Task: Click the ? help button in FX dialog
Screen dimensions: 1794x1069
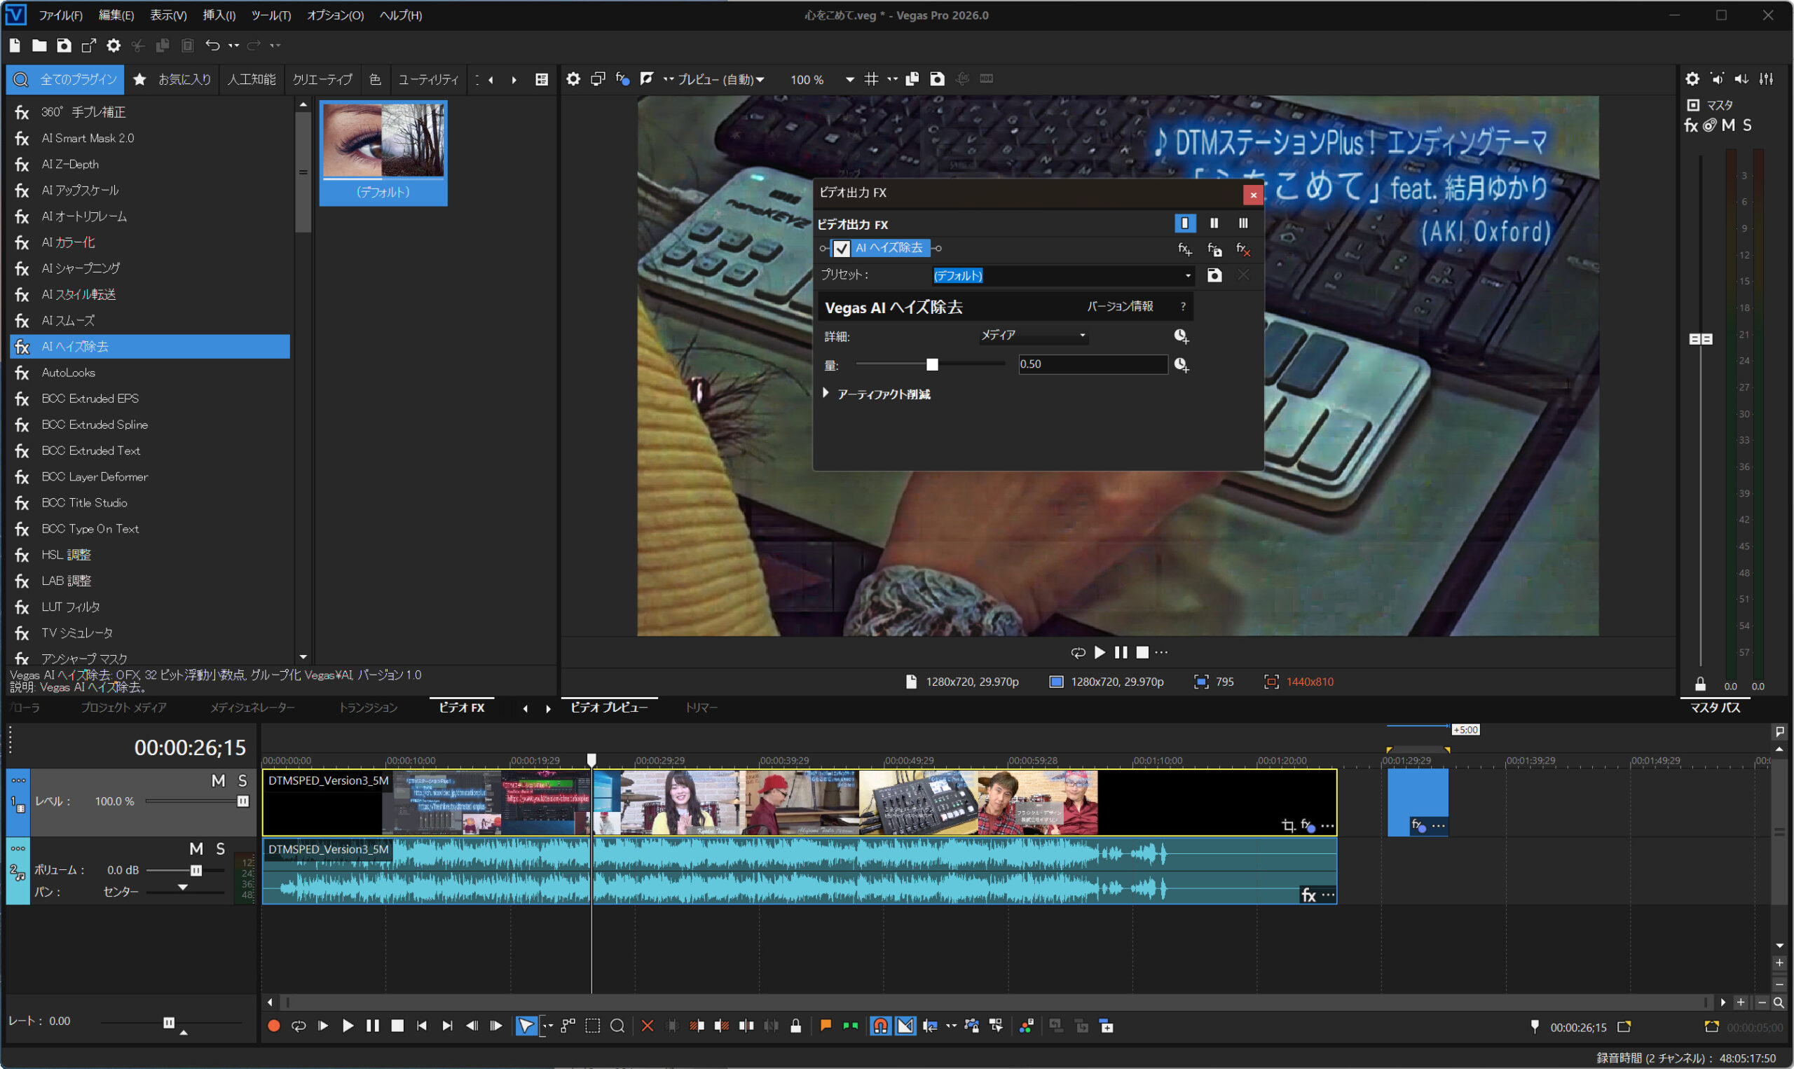Action: (x=1182, y=307)
